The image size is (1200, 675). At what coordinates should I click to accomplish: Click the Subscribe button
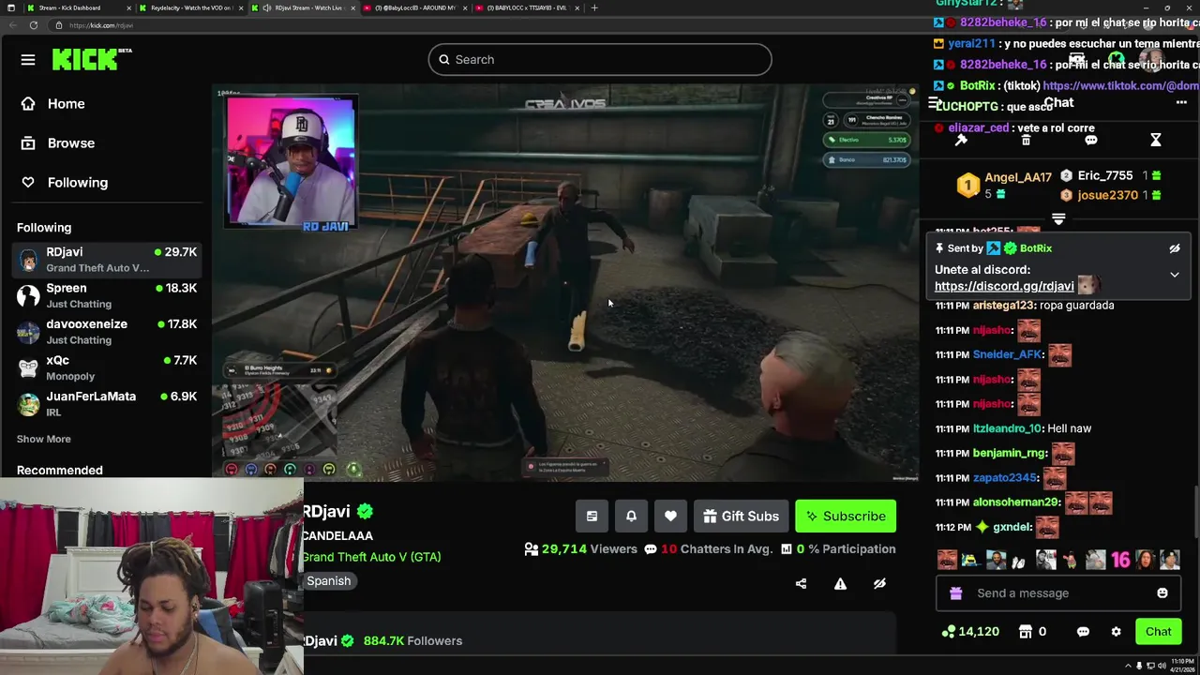tap(846, 517)
